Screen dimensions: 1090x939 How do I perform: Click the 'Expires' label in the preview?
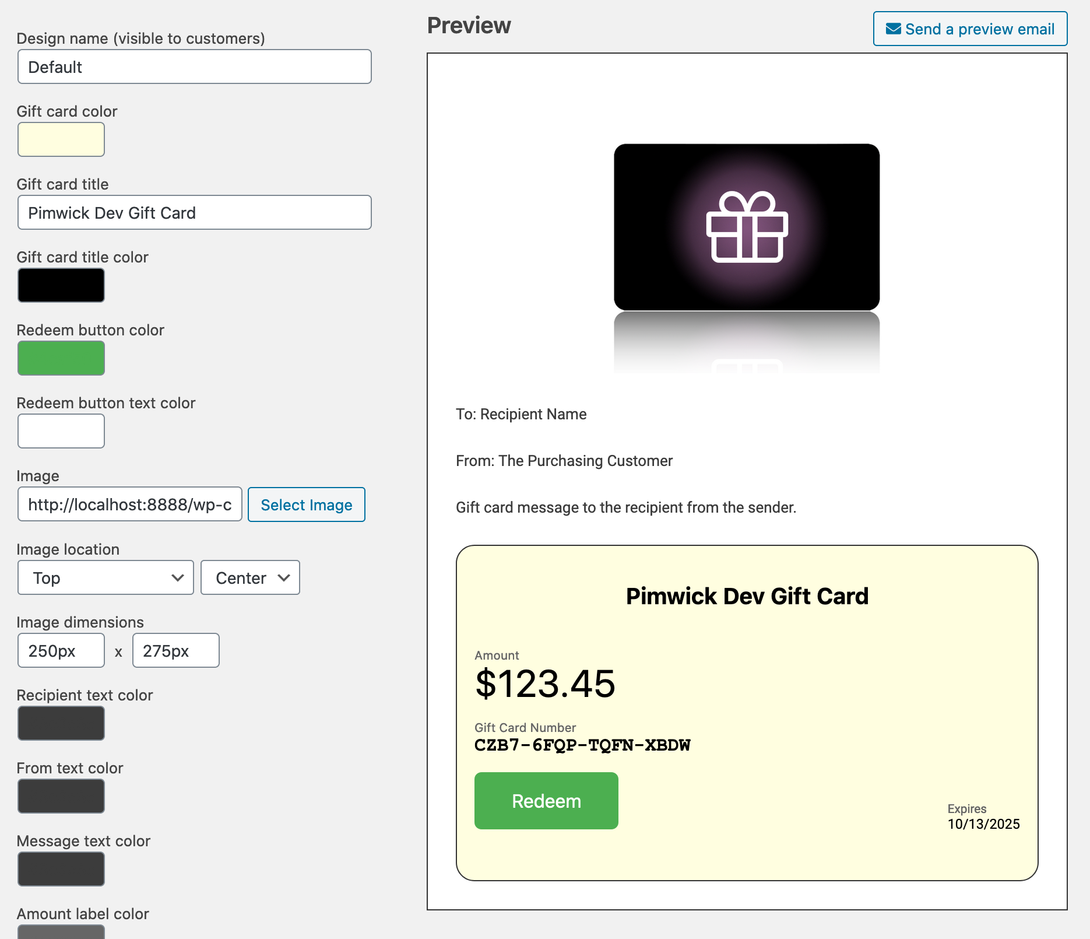click(967, 809)
